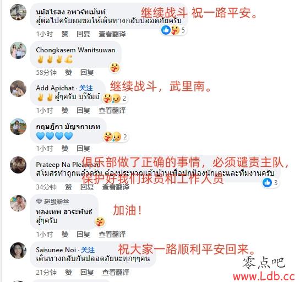Open Saisunee Noi's profile picture

click(x=18, y=251)
